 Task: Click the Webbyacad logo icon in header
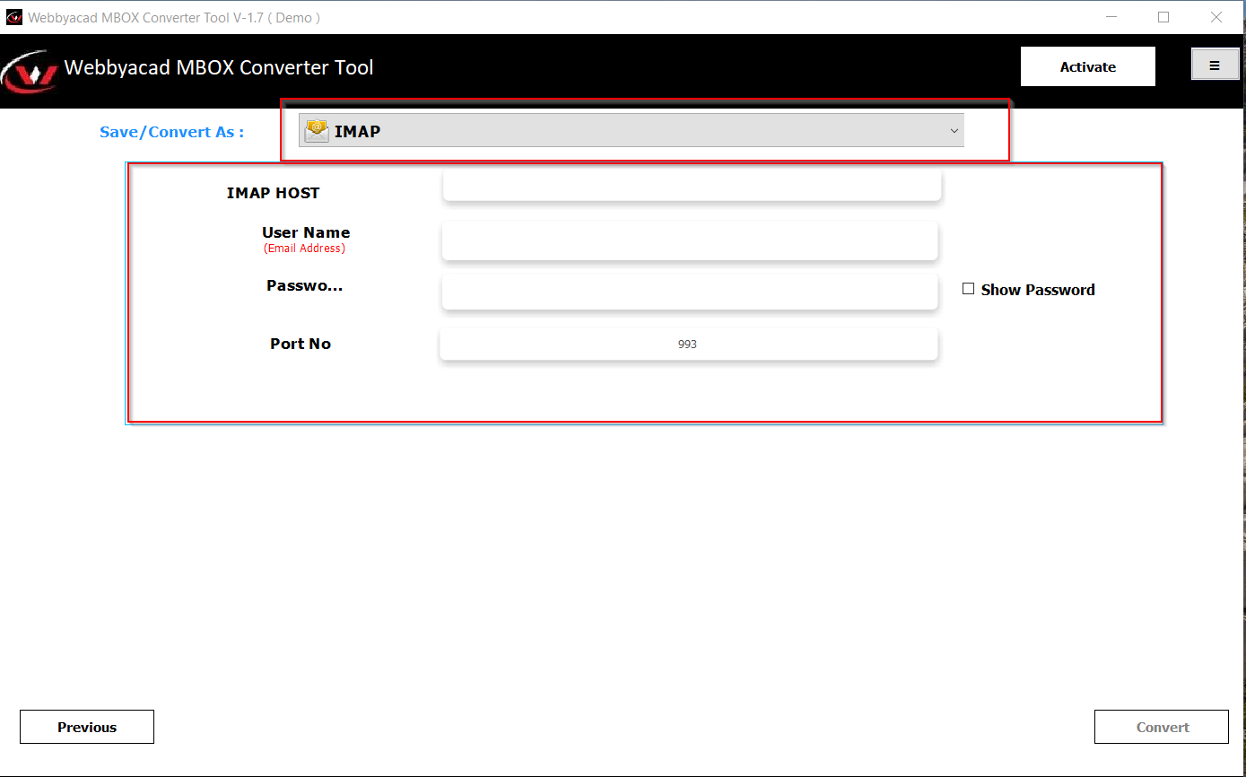[29, 73]
